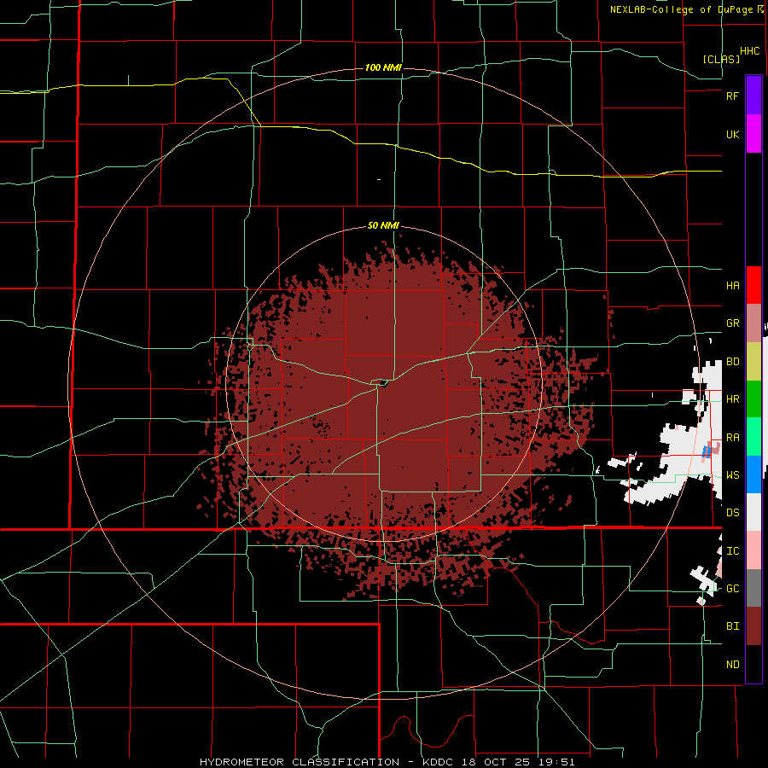Viewport: 768px width, 768px height.
Task: Click the UK legend label
Action: coord(732,134)
